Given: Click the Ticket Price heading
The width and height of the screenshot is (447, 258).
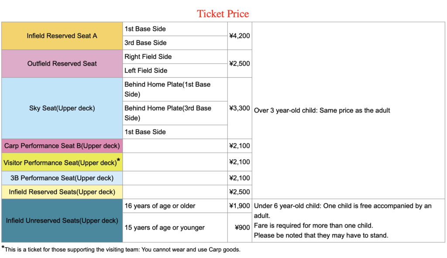Looking at the screenshot, I should click(x=223, y=14).
